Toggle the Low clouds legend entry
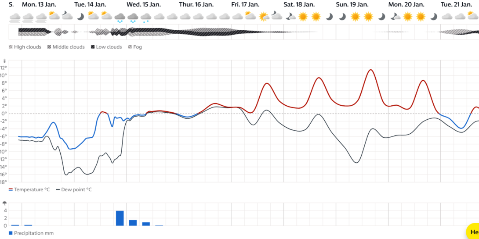479x239 pixels. [106, 47]
